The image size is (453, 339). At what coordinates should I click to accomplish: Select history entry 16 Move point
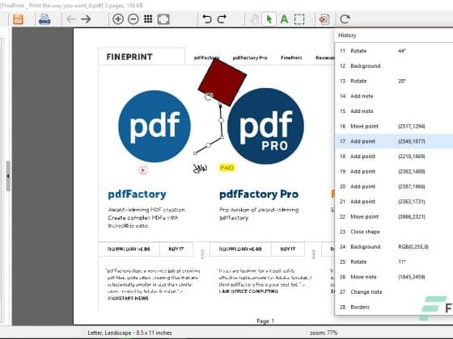[394, 126]
